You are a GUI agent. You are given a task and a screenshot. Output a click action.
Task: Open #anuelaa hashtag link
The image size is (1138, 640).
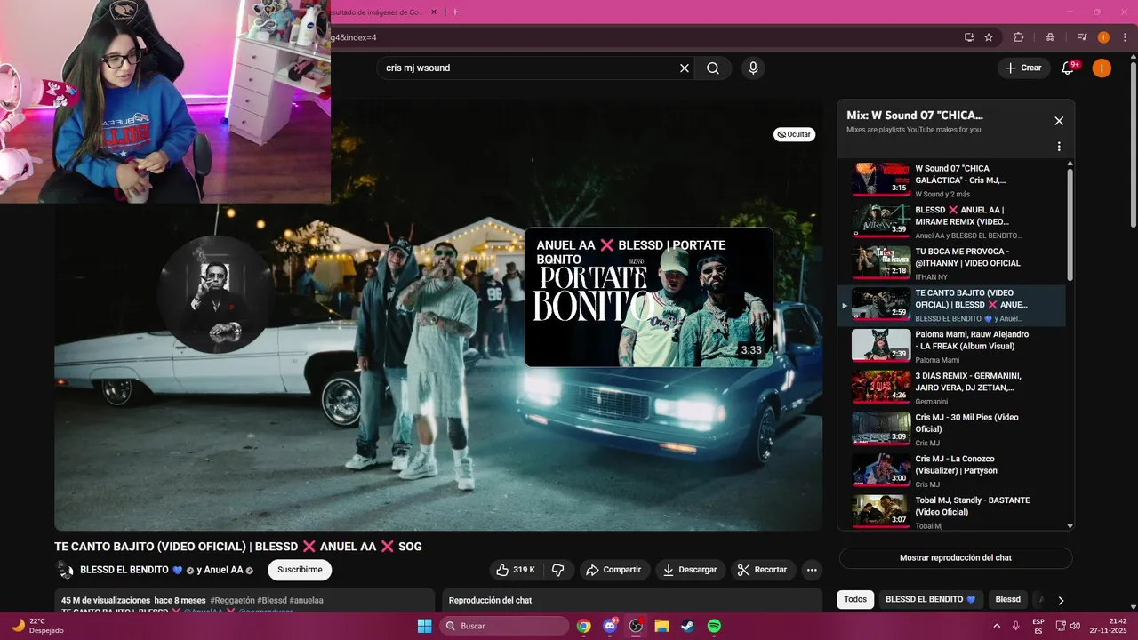tap(306, 600)
